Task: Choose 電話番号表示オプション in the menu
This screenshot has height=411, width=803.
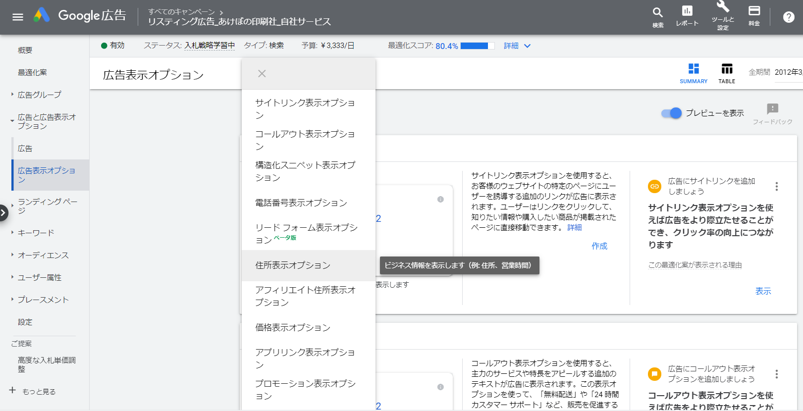Action: click(x=301, y=203)
